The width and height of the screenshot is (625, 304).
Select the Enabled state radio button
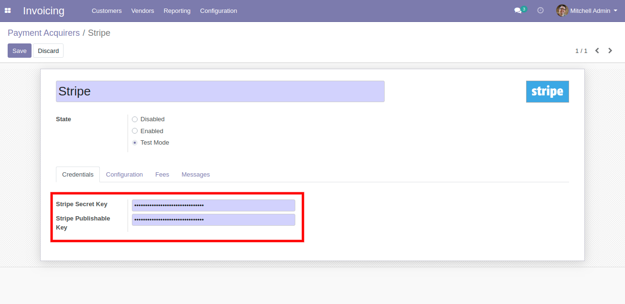[135, 131]
